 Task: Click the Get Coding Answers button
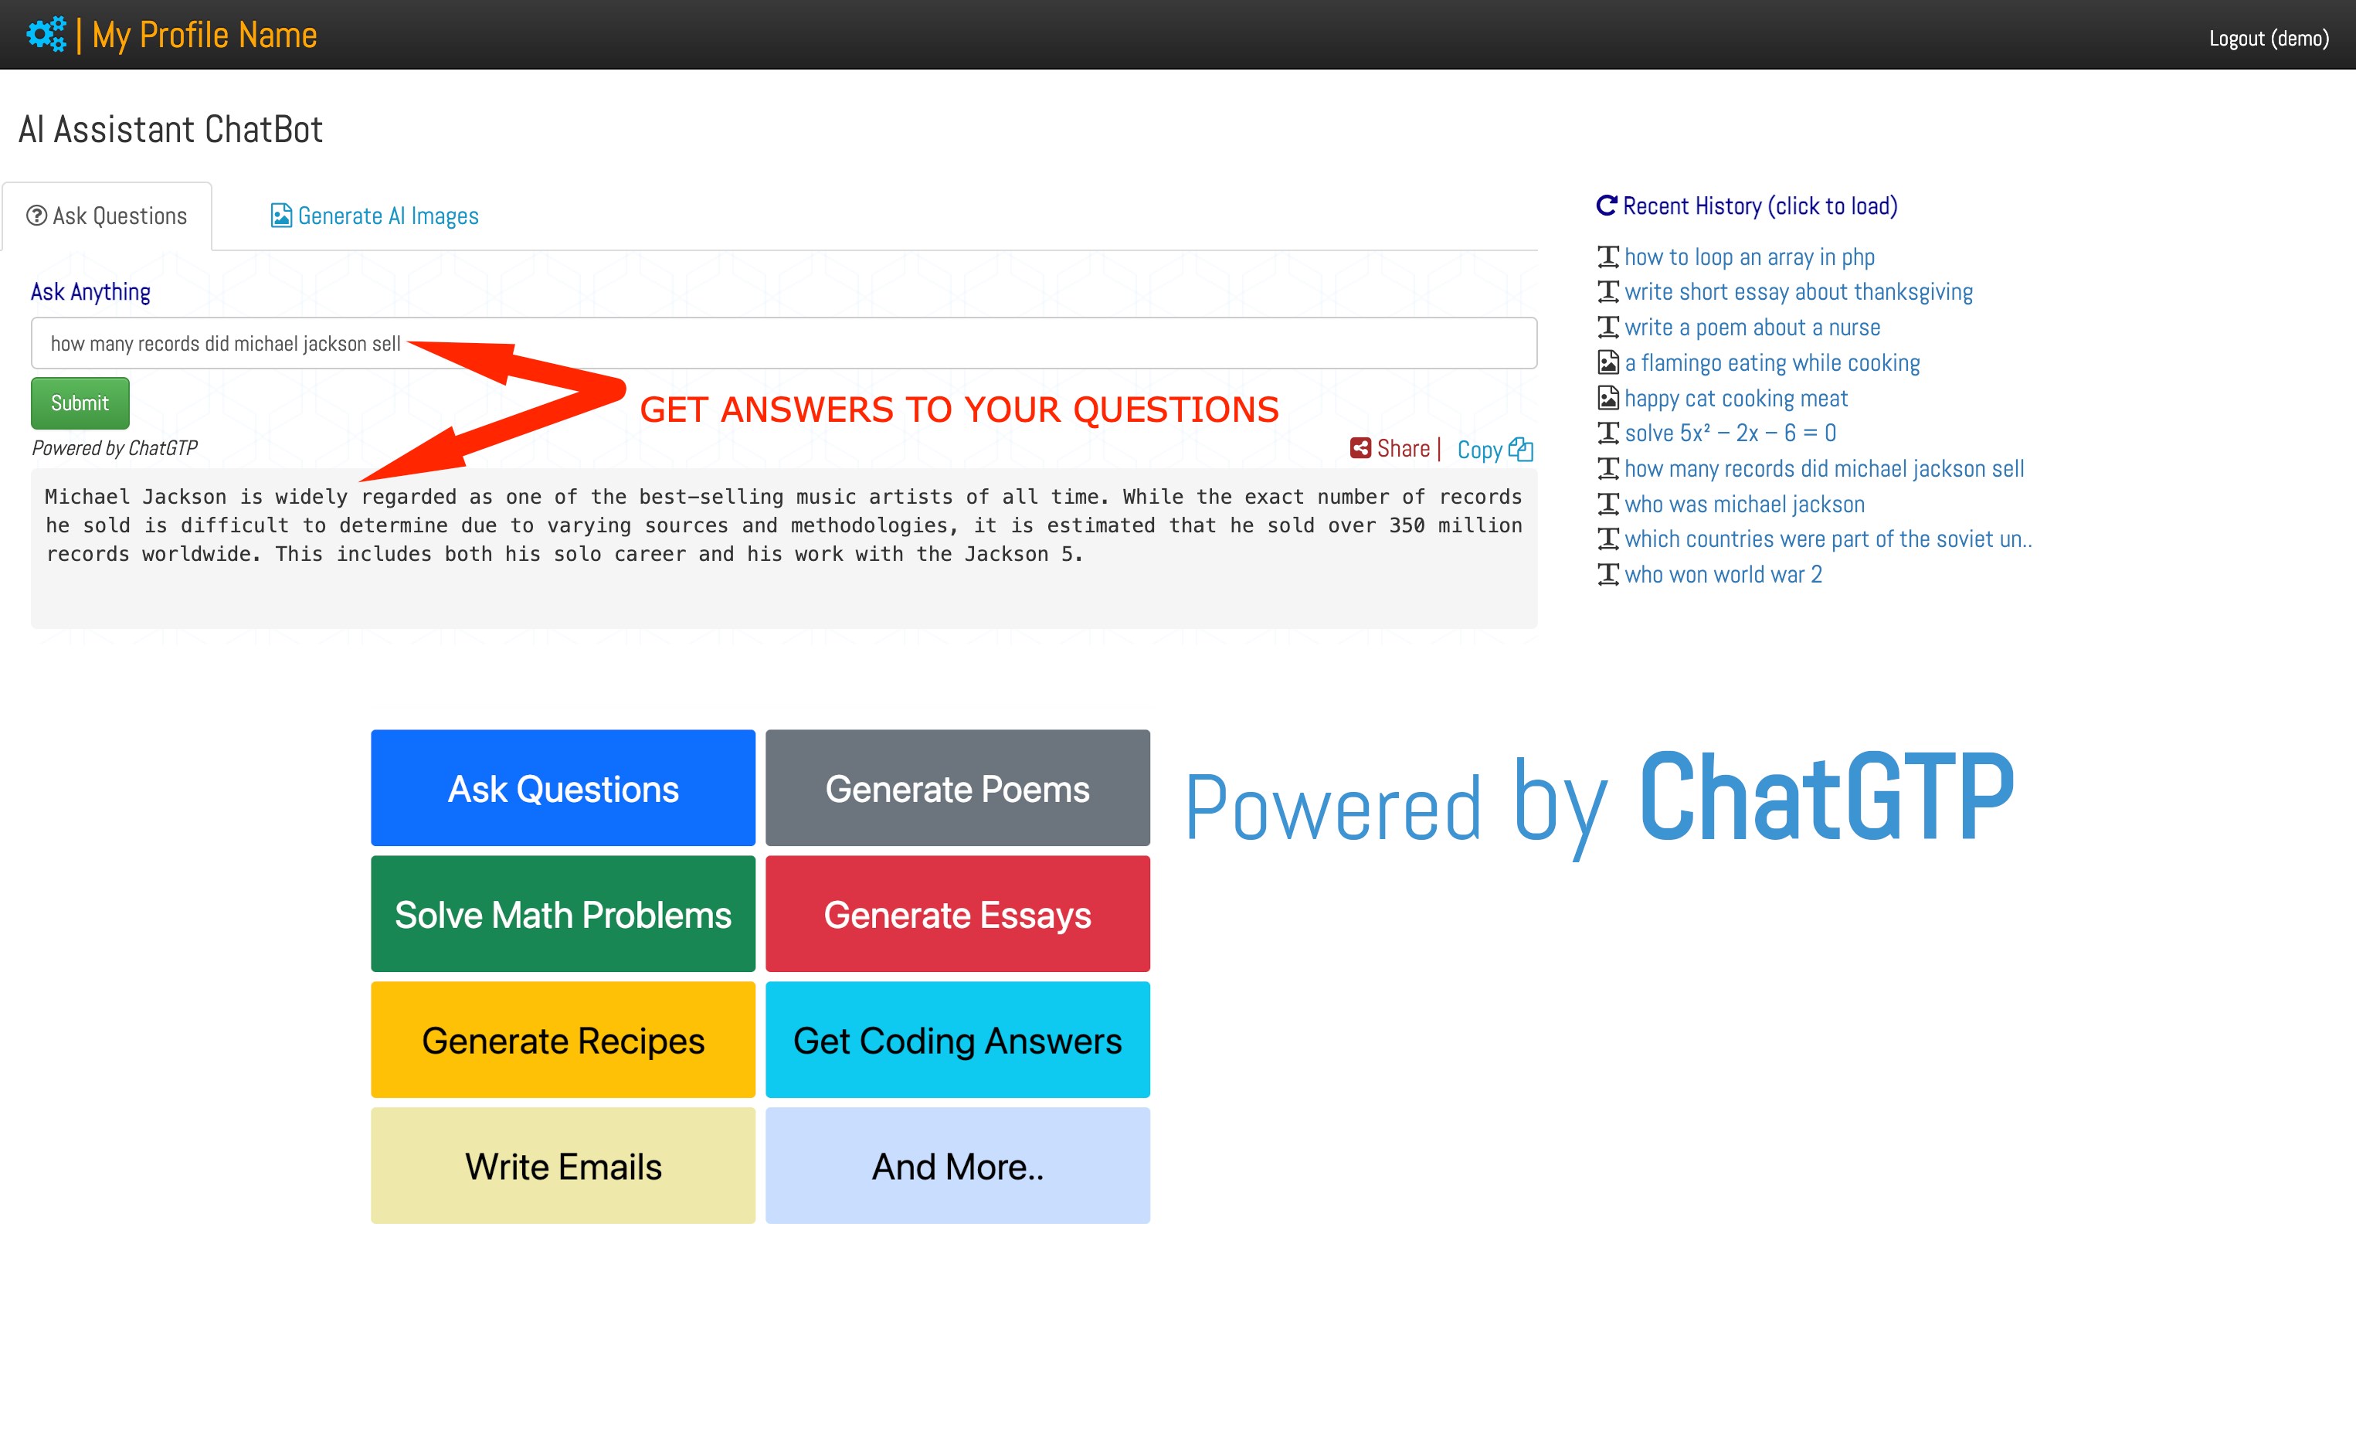click(x=958, y=1040)
